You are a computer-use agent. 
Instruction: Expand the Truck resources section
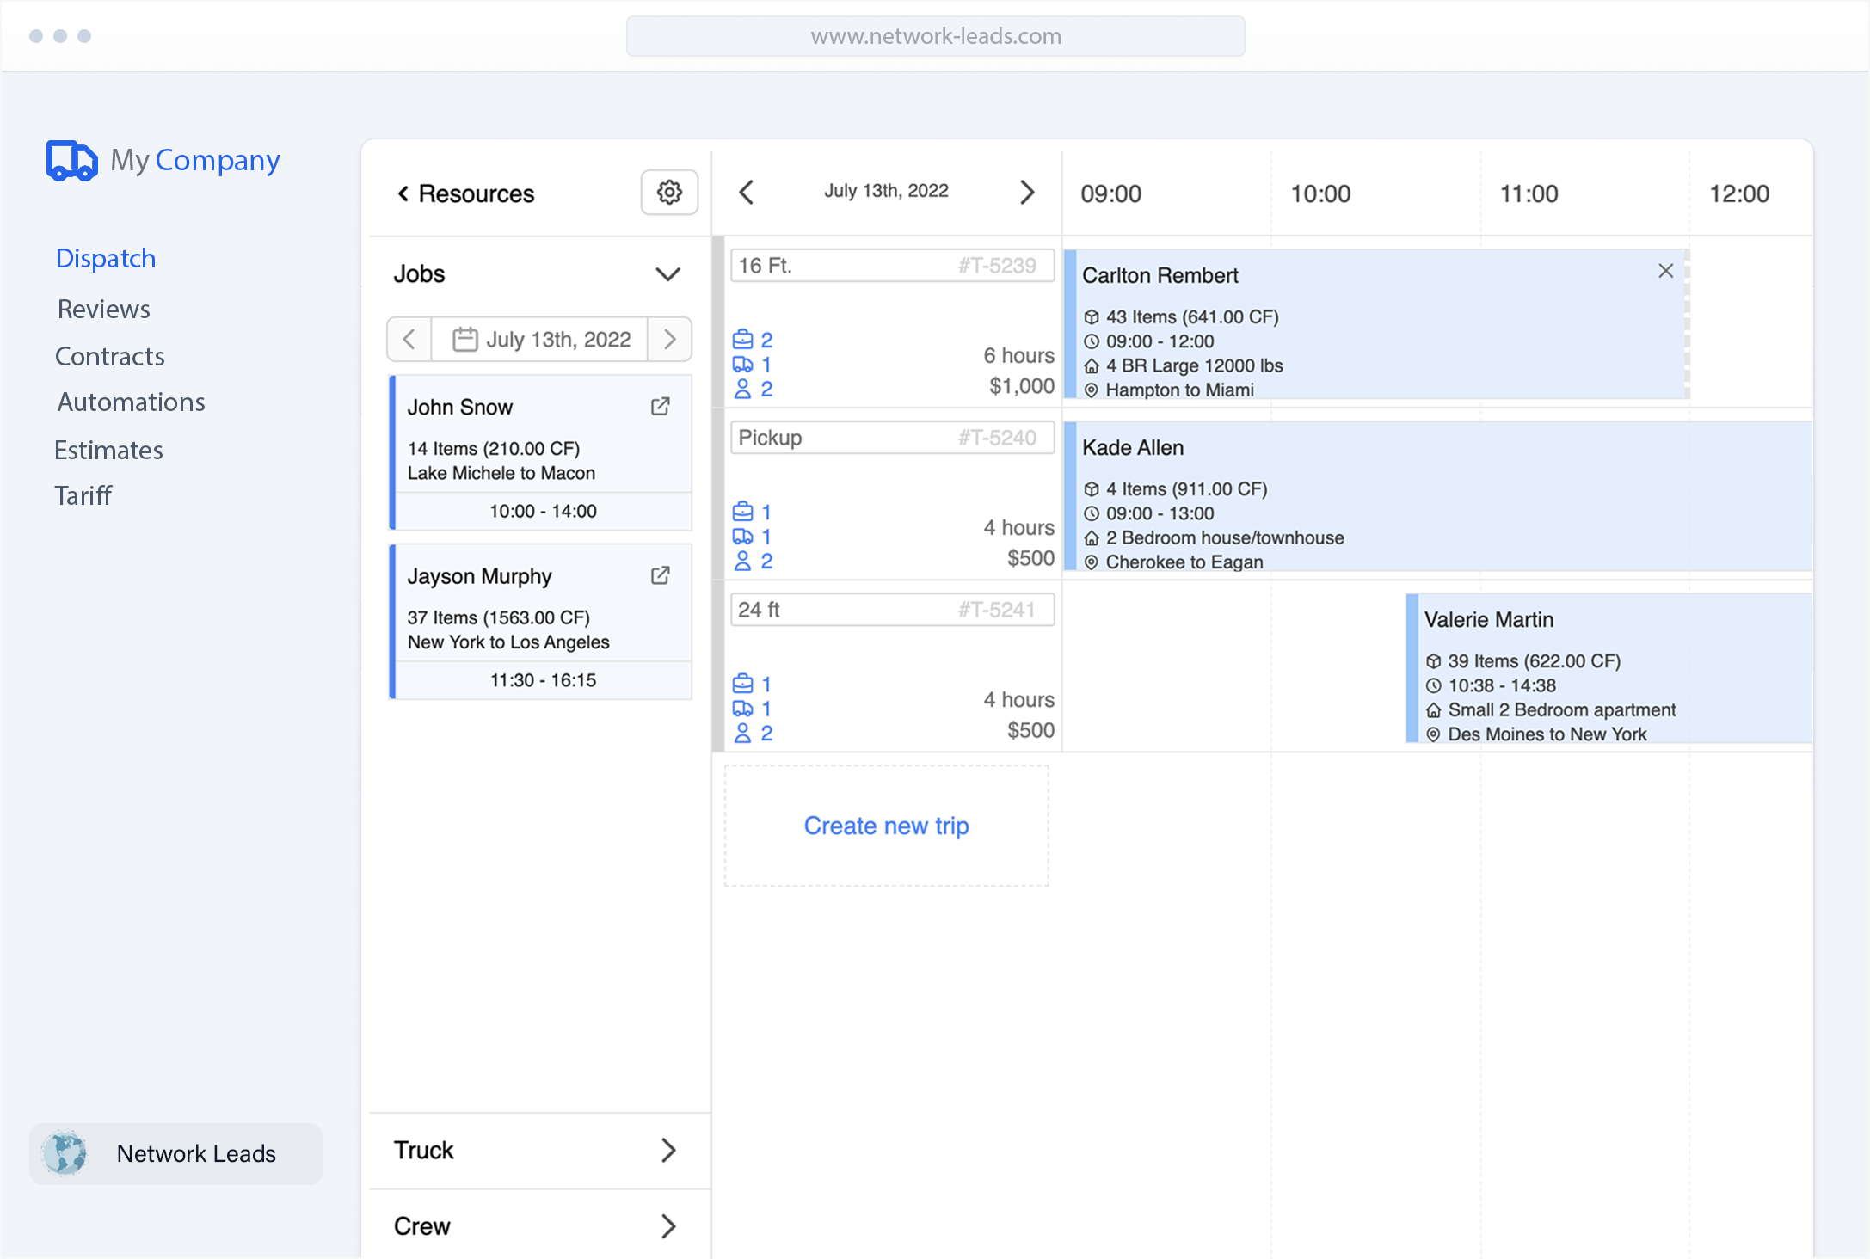tap(668, 1151)
